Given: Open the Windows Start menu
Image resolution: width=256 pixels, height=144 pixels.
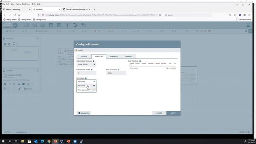Looking at the screenshot, I should [3, 141].
